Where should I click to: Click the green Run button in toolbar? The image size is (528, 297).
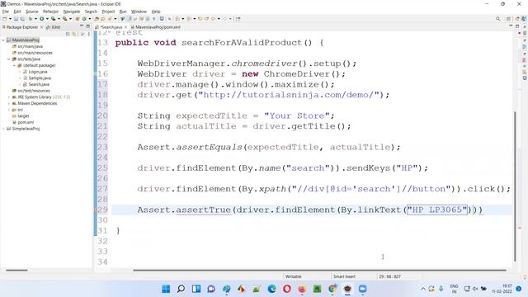tap(41, 19)
